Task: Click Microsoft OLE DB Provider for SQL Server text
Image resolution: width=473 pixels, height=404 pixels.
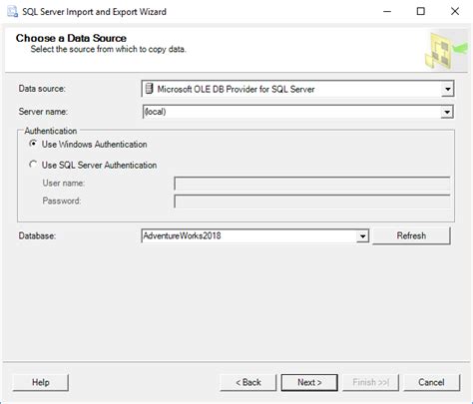Action: point(236,89)
